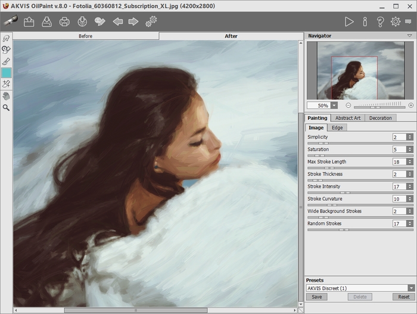Publish the image with the globe share icon
Viewport: 417px width, 314px height.
coord(82,21)
